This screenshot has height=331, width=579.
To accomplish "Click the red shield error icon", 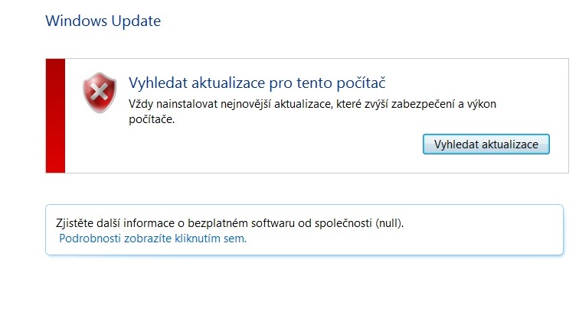I will [99, 92].
